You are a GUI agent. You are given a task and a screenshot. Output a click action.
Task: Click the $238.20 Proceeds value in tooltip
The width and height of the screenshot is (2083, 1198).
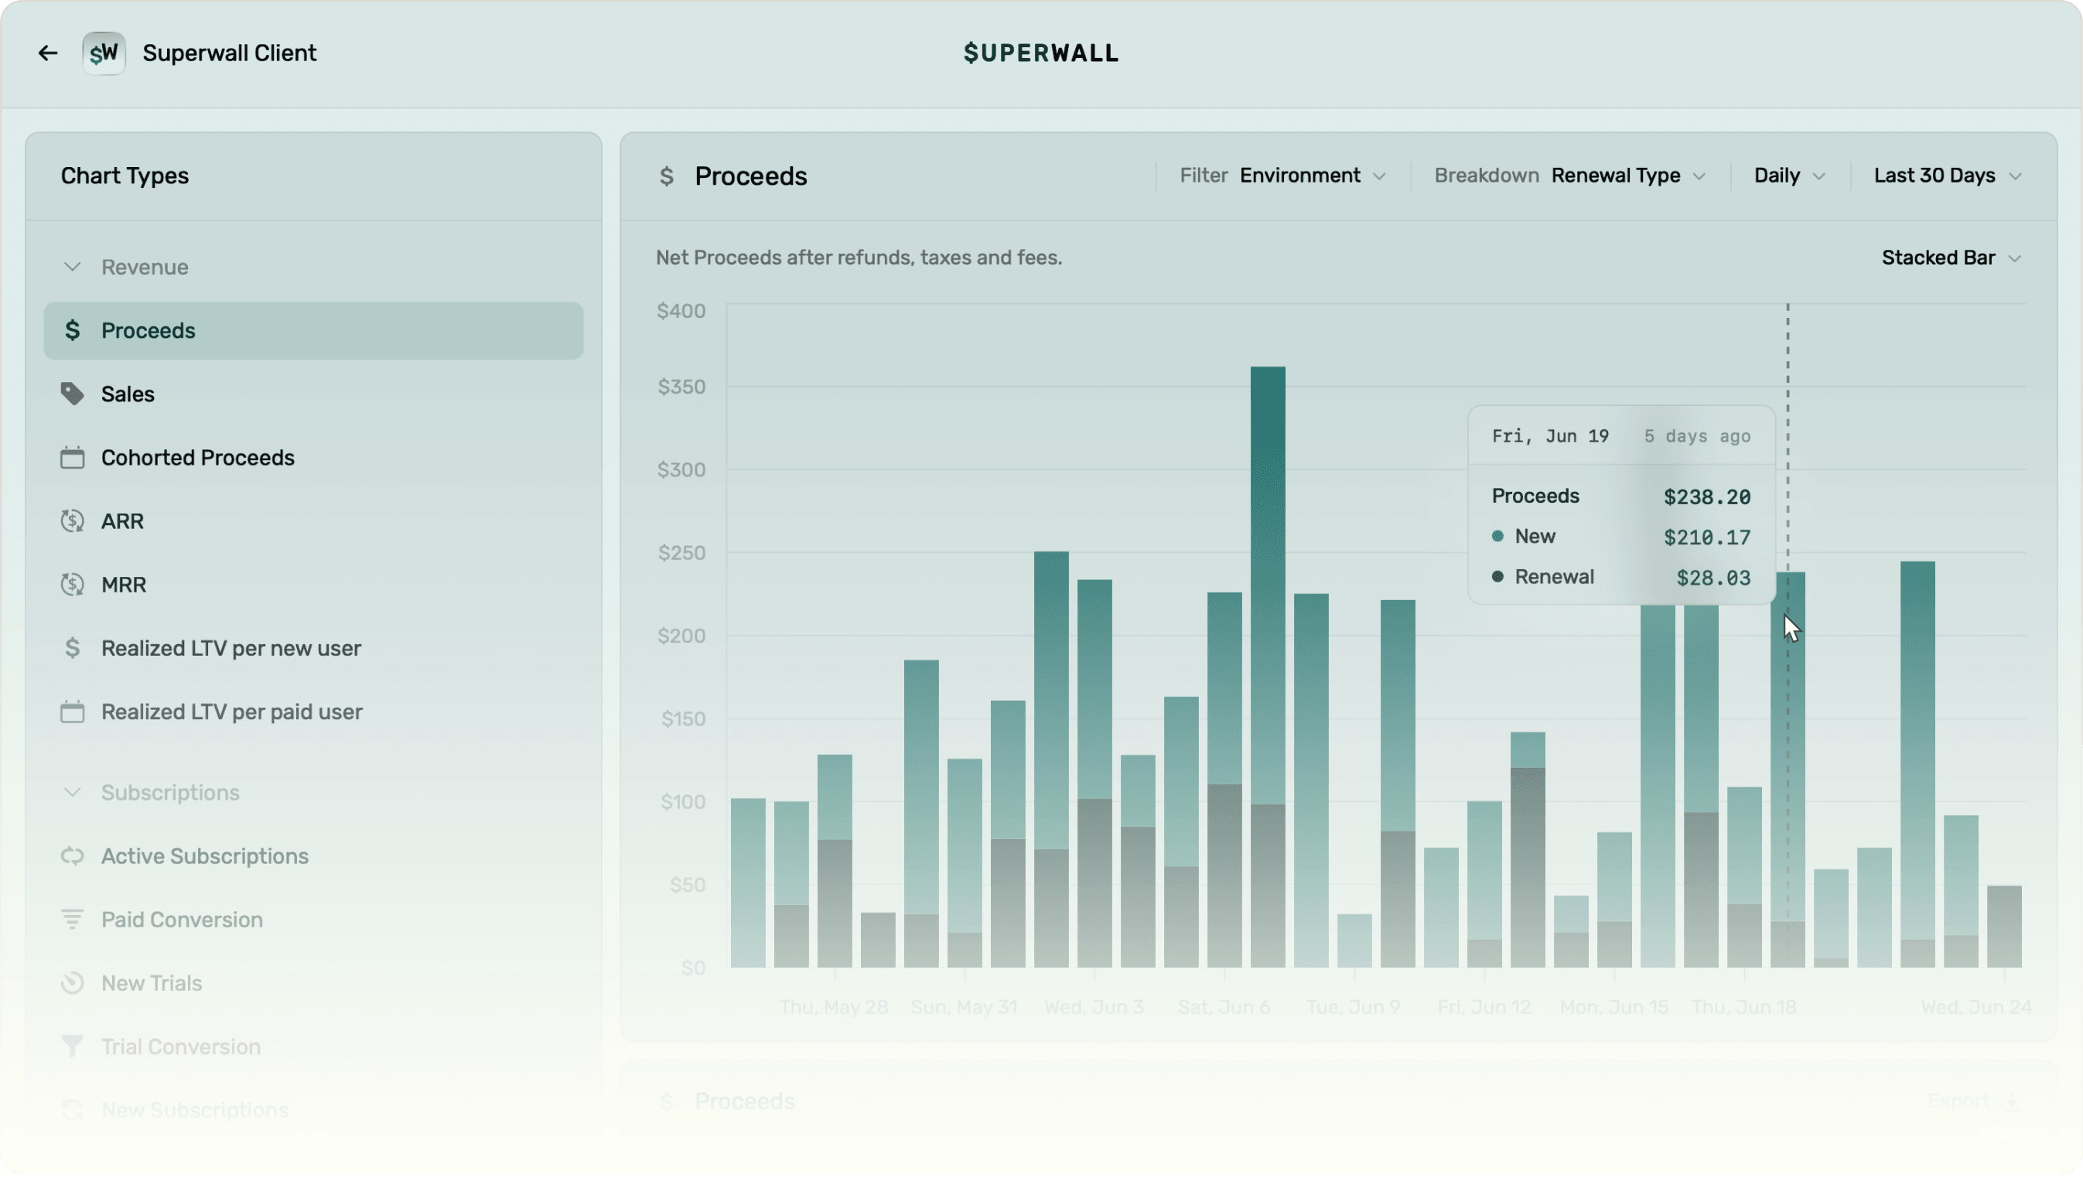[x=1707, y=497]
